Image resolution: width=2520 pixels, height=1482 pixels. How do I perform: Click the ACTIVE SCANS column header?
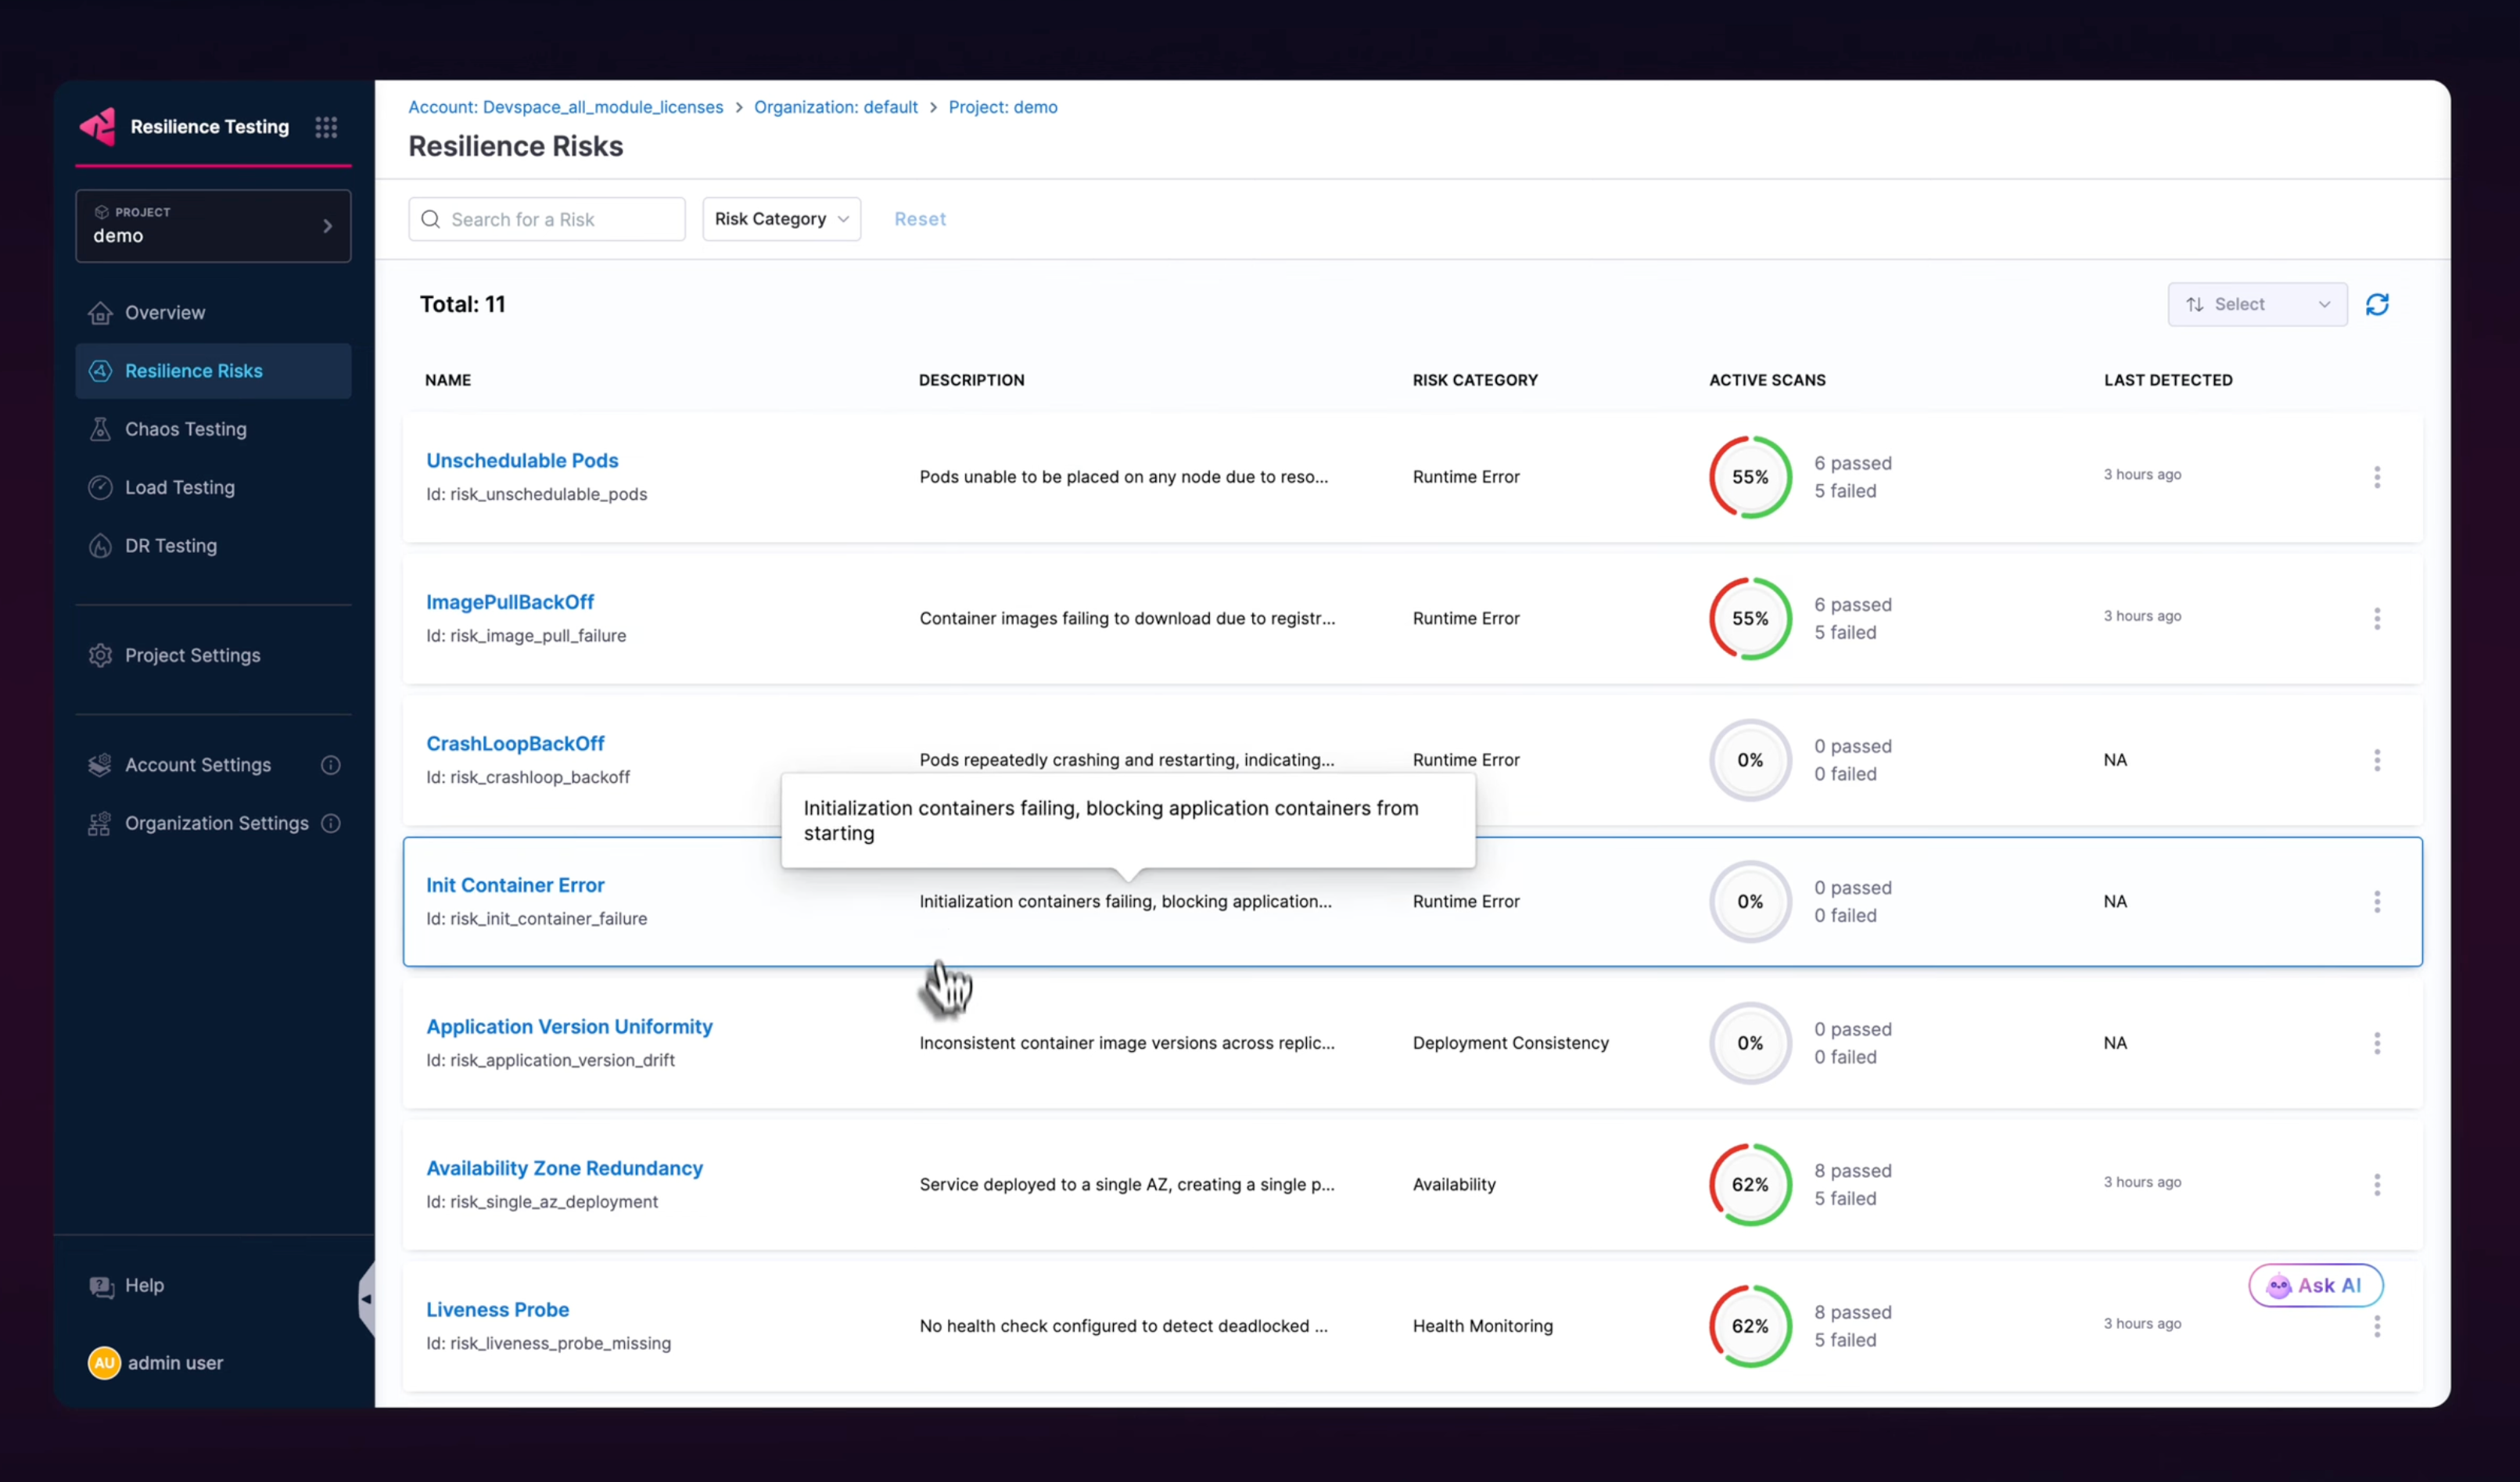[1767, 380]
